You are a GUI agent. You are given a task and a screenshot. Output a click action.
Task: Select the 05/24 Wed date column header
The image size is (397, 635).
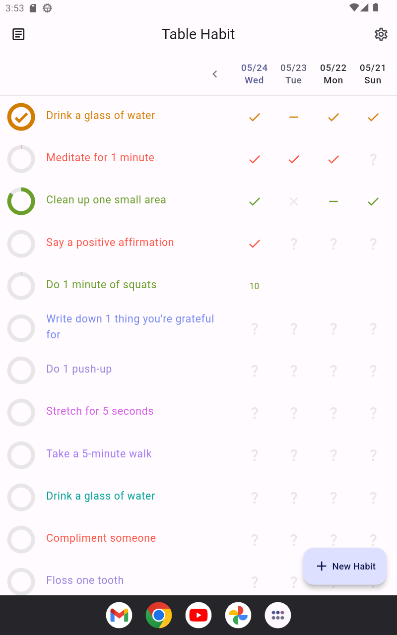tap(255, 74)
